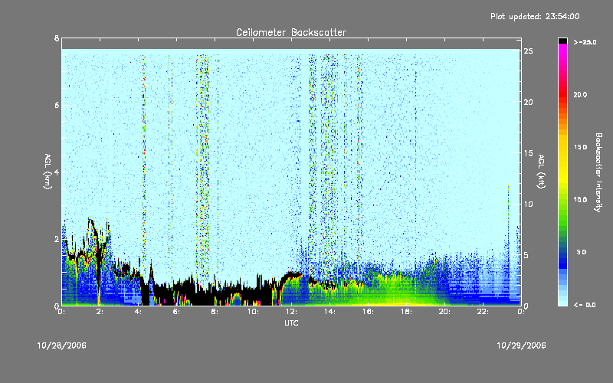Click the 6 km tick on the left axis
613x383 pixels.
(x=57, y=105)
